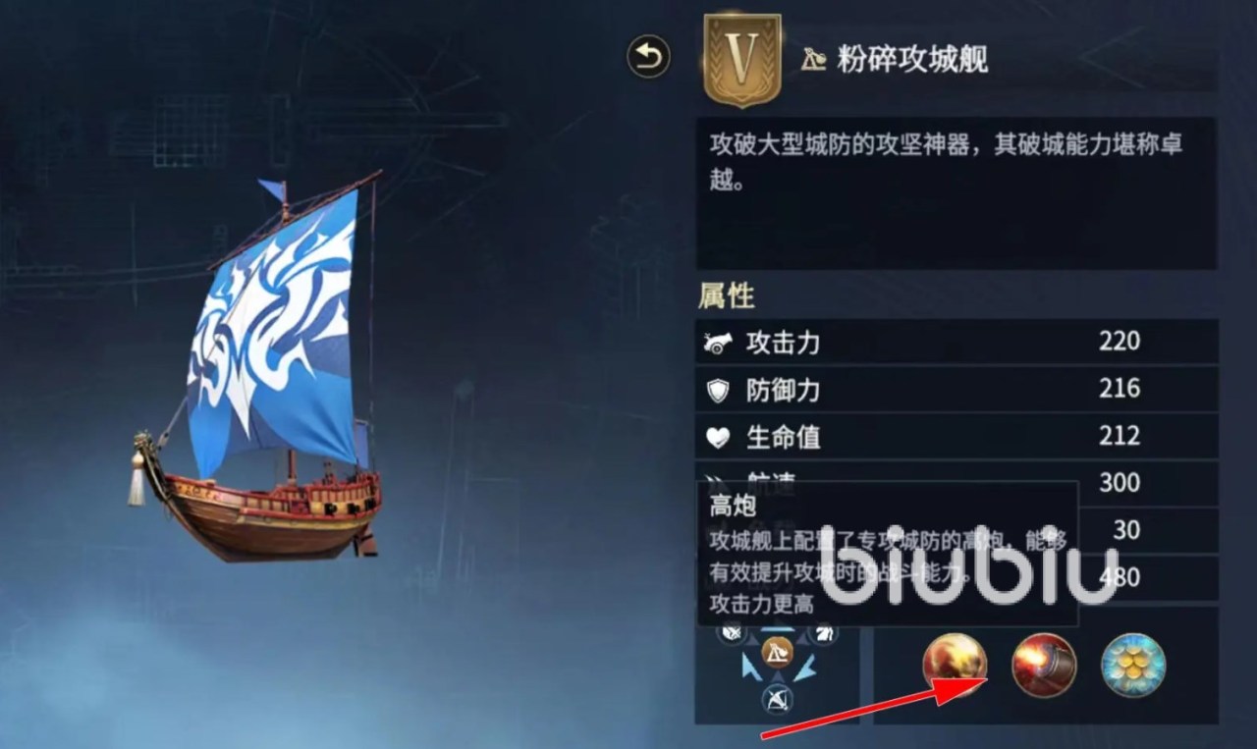
Task: Click the heart icon beside 生命值
Action: click(719, 438)
